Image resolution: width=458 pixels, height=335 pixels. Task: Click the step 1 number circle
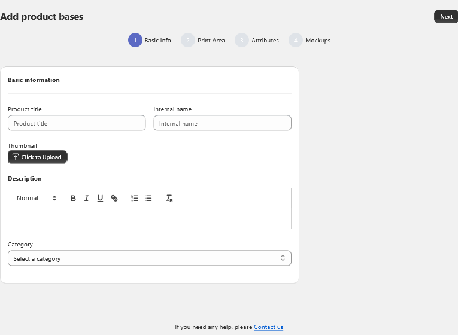click(x=135, y=41)
